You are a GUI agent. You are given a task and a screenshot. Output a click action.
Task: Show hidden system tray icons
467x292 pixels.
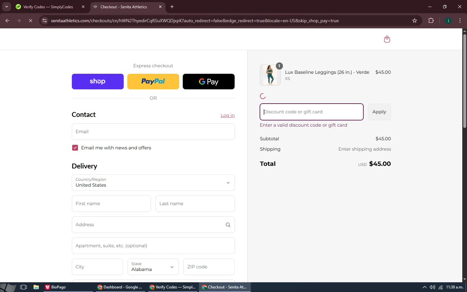pos(424,287)
